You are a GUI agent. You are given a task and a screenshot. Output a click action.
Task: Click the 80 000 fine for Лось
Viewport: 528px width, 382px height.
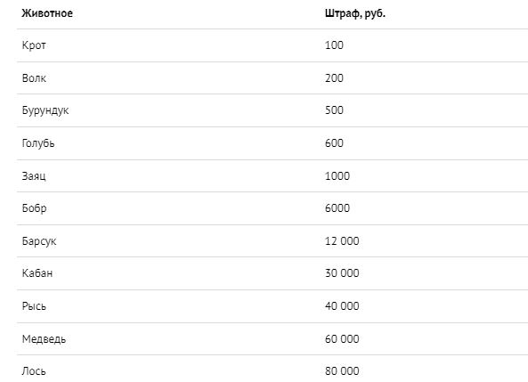[x=342, y=371]
